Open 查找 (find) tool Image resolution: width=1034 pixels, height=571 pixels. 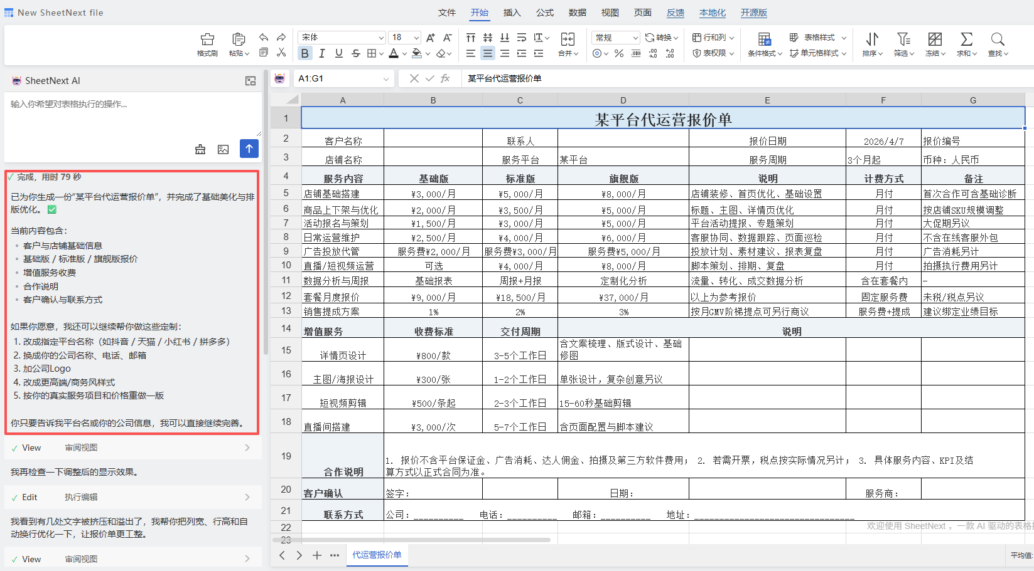pos(998,44)
